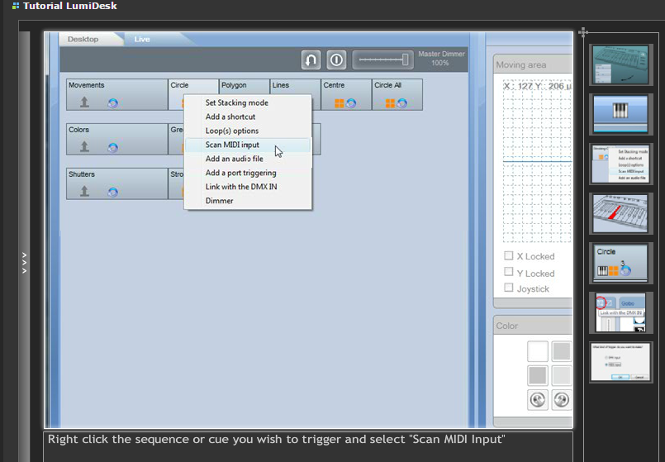Click the reset arrow icon beside Master Dimmer
The image size is (665, 462).
tap(311, 60)
